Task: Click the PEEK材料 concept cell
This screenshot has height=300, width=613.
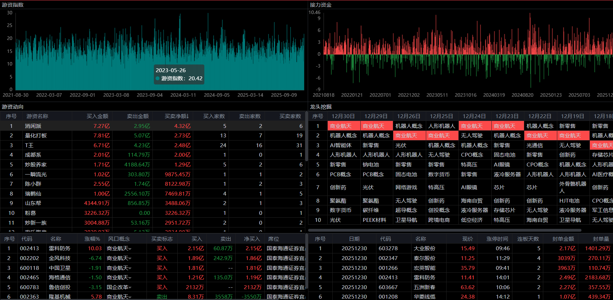Action: (x=374, y=220)
